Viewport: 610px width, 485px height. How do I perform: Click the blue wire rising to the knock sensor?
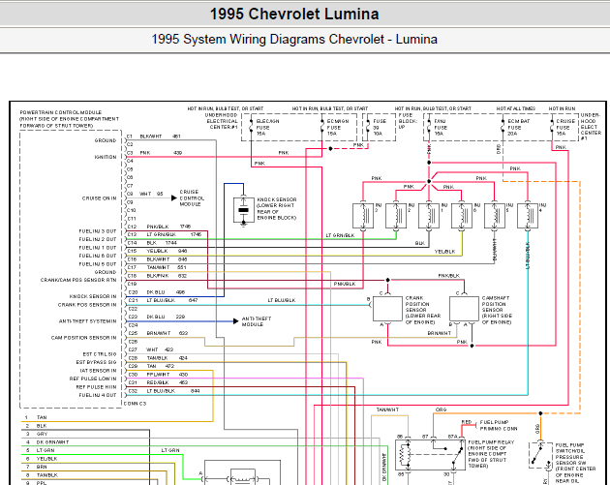click(x=224, y=240)
